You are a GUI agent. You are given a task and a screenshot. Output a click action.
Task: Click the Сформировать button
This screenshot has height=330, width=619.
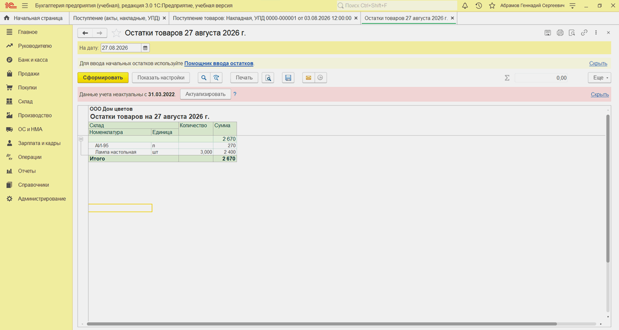coord(103,78)
